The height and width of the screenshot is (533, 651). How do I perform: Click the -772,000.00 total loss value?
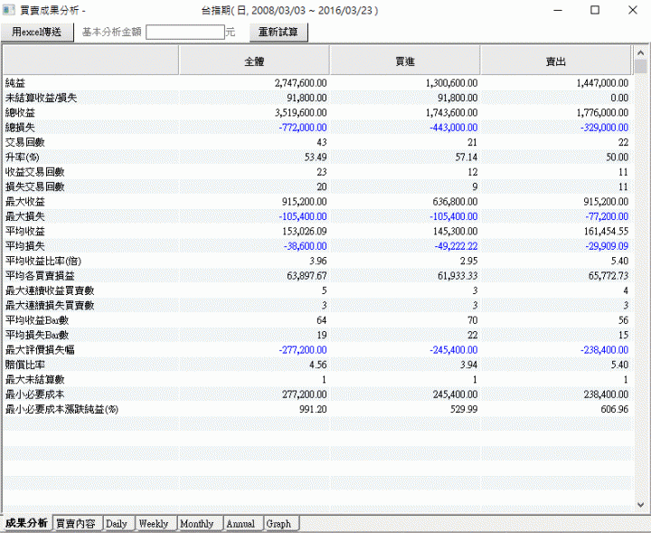tap(303, 128)
